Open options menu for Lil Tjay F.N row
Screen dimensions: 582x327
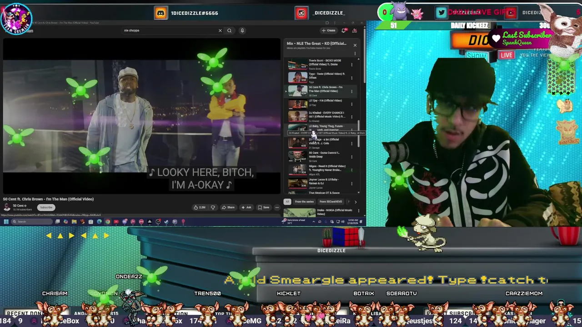pos(351,104)
